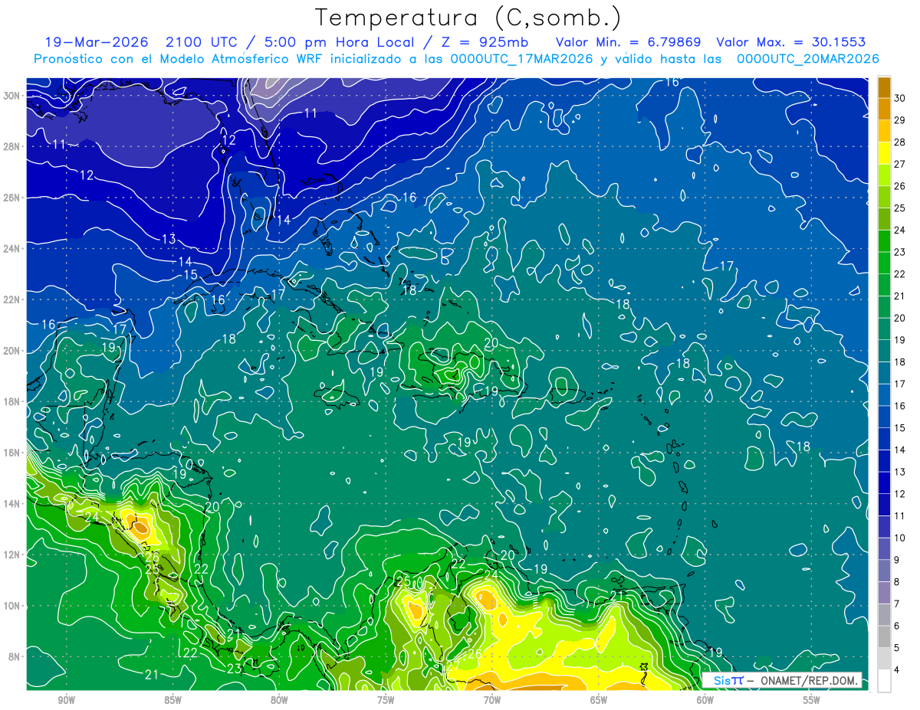The height and width of the screenshot is (710, 920).
Task: Click the "55W" longitude axis label
Action: (x=811, y=700)
